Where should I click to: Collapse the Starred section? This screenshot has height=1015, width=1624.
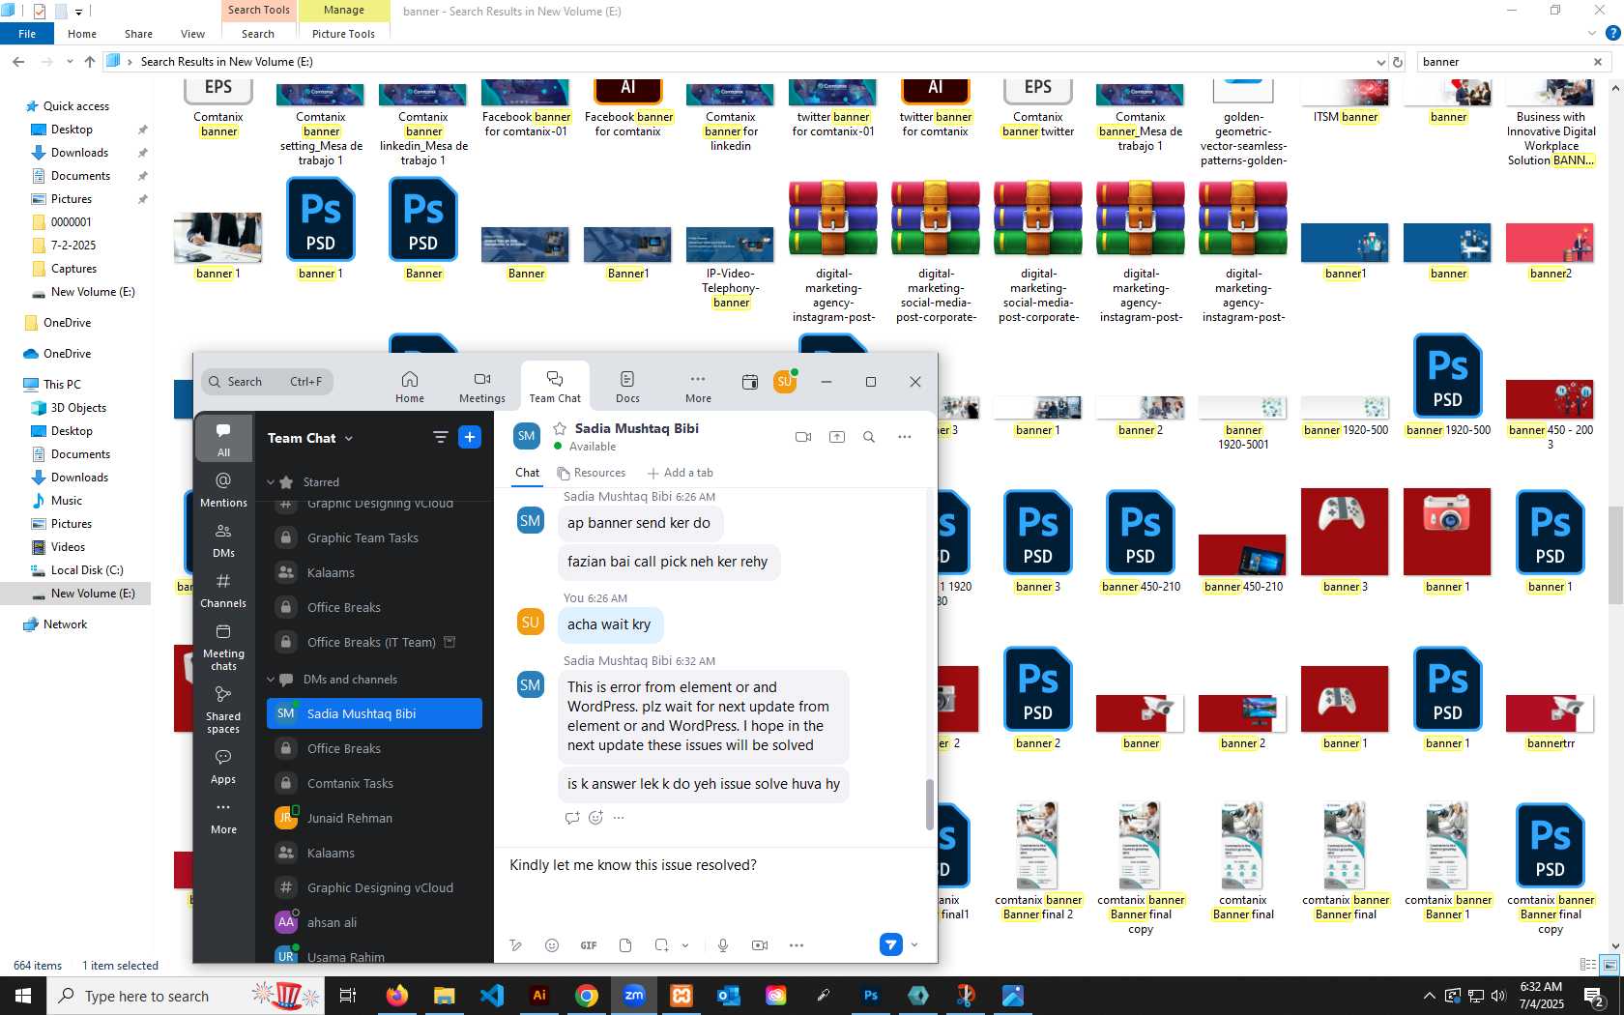(272, 482)
